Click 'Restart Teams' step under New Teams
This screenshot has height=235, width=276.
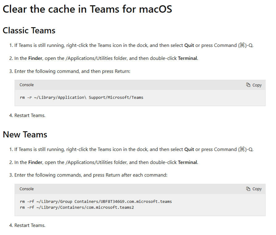pyautogui.click(x=30, y=225)
